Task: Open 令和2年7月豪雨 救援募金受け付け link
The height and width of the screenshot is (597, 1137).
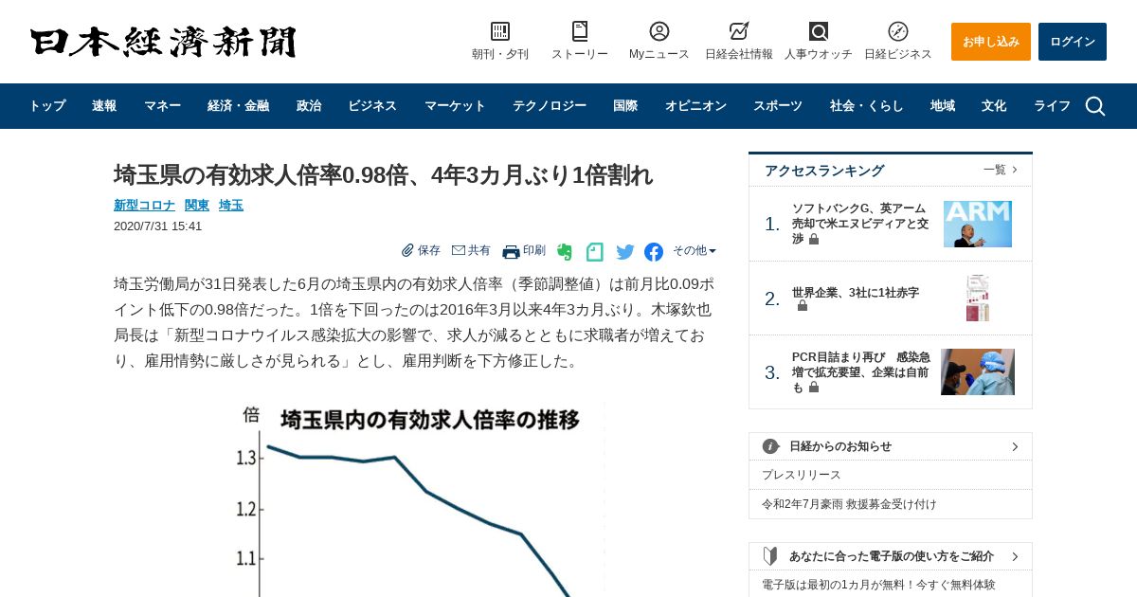Action: coord(849,504)
